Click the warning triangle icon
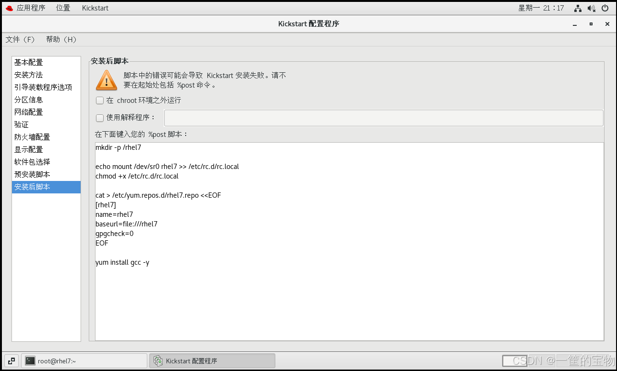This screenshot has height=371, width=617. (107, 80)
